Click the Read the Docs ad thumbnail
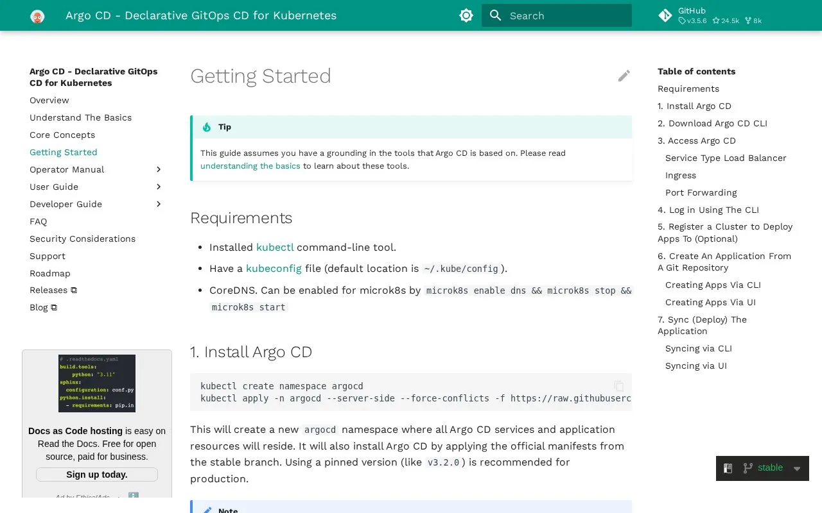 tap(97, 383)
